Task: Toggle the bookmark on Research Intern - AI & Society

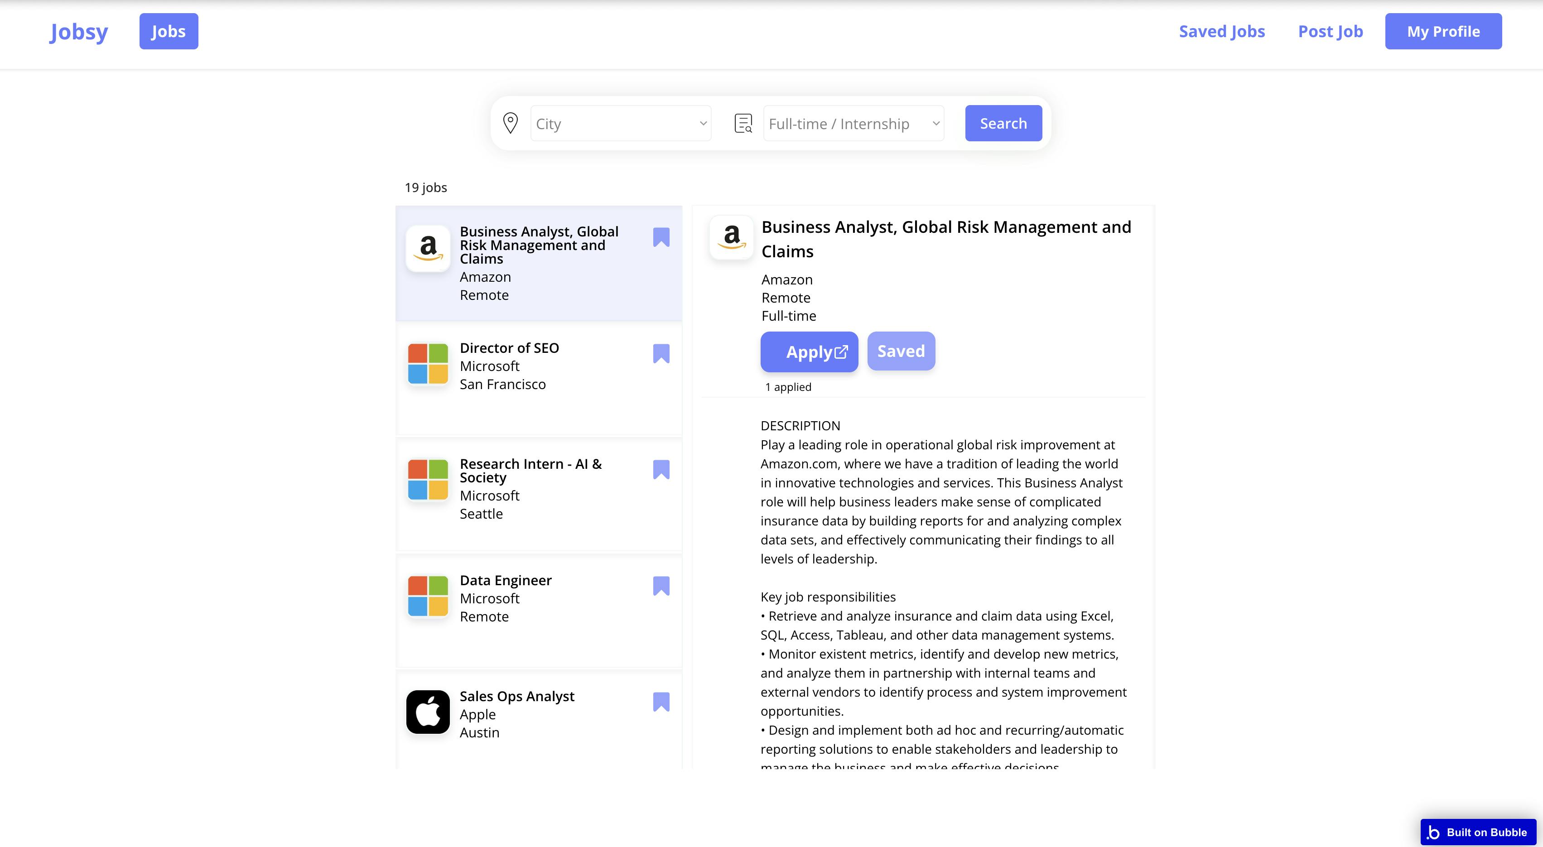Action: [x=661, y=470]
